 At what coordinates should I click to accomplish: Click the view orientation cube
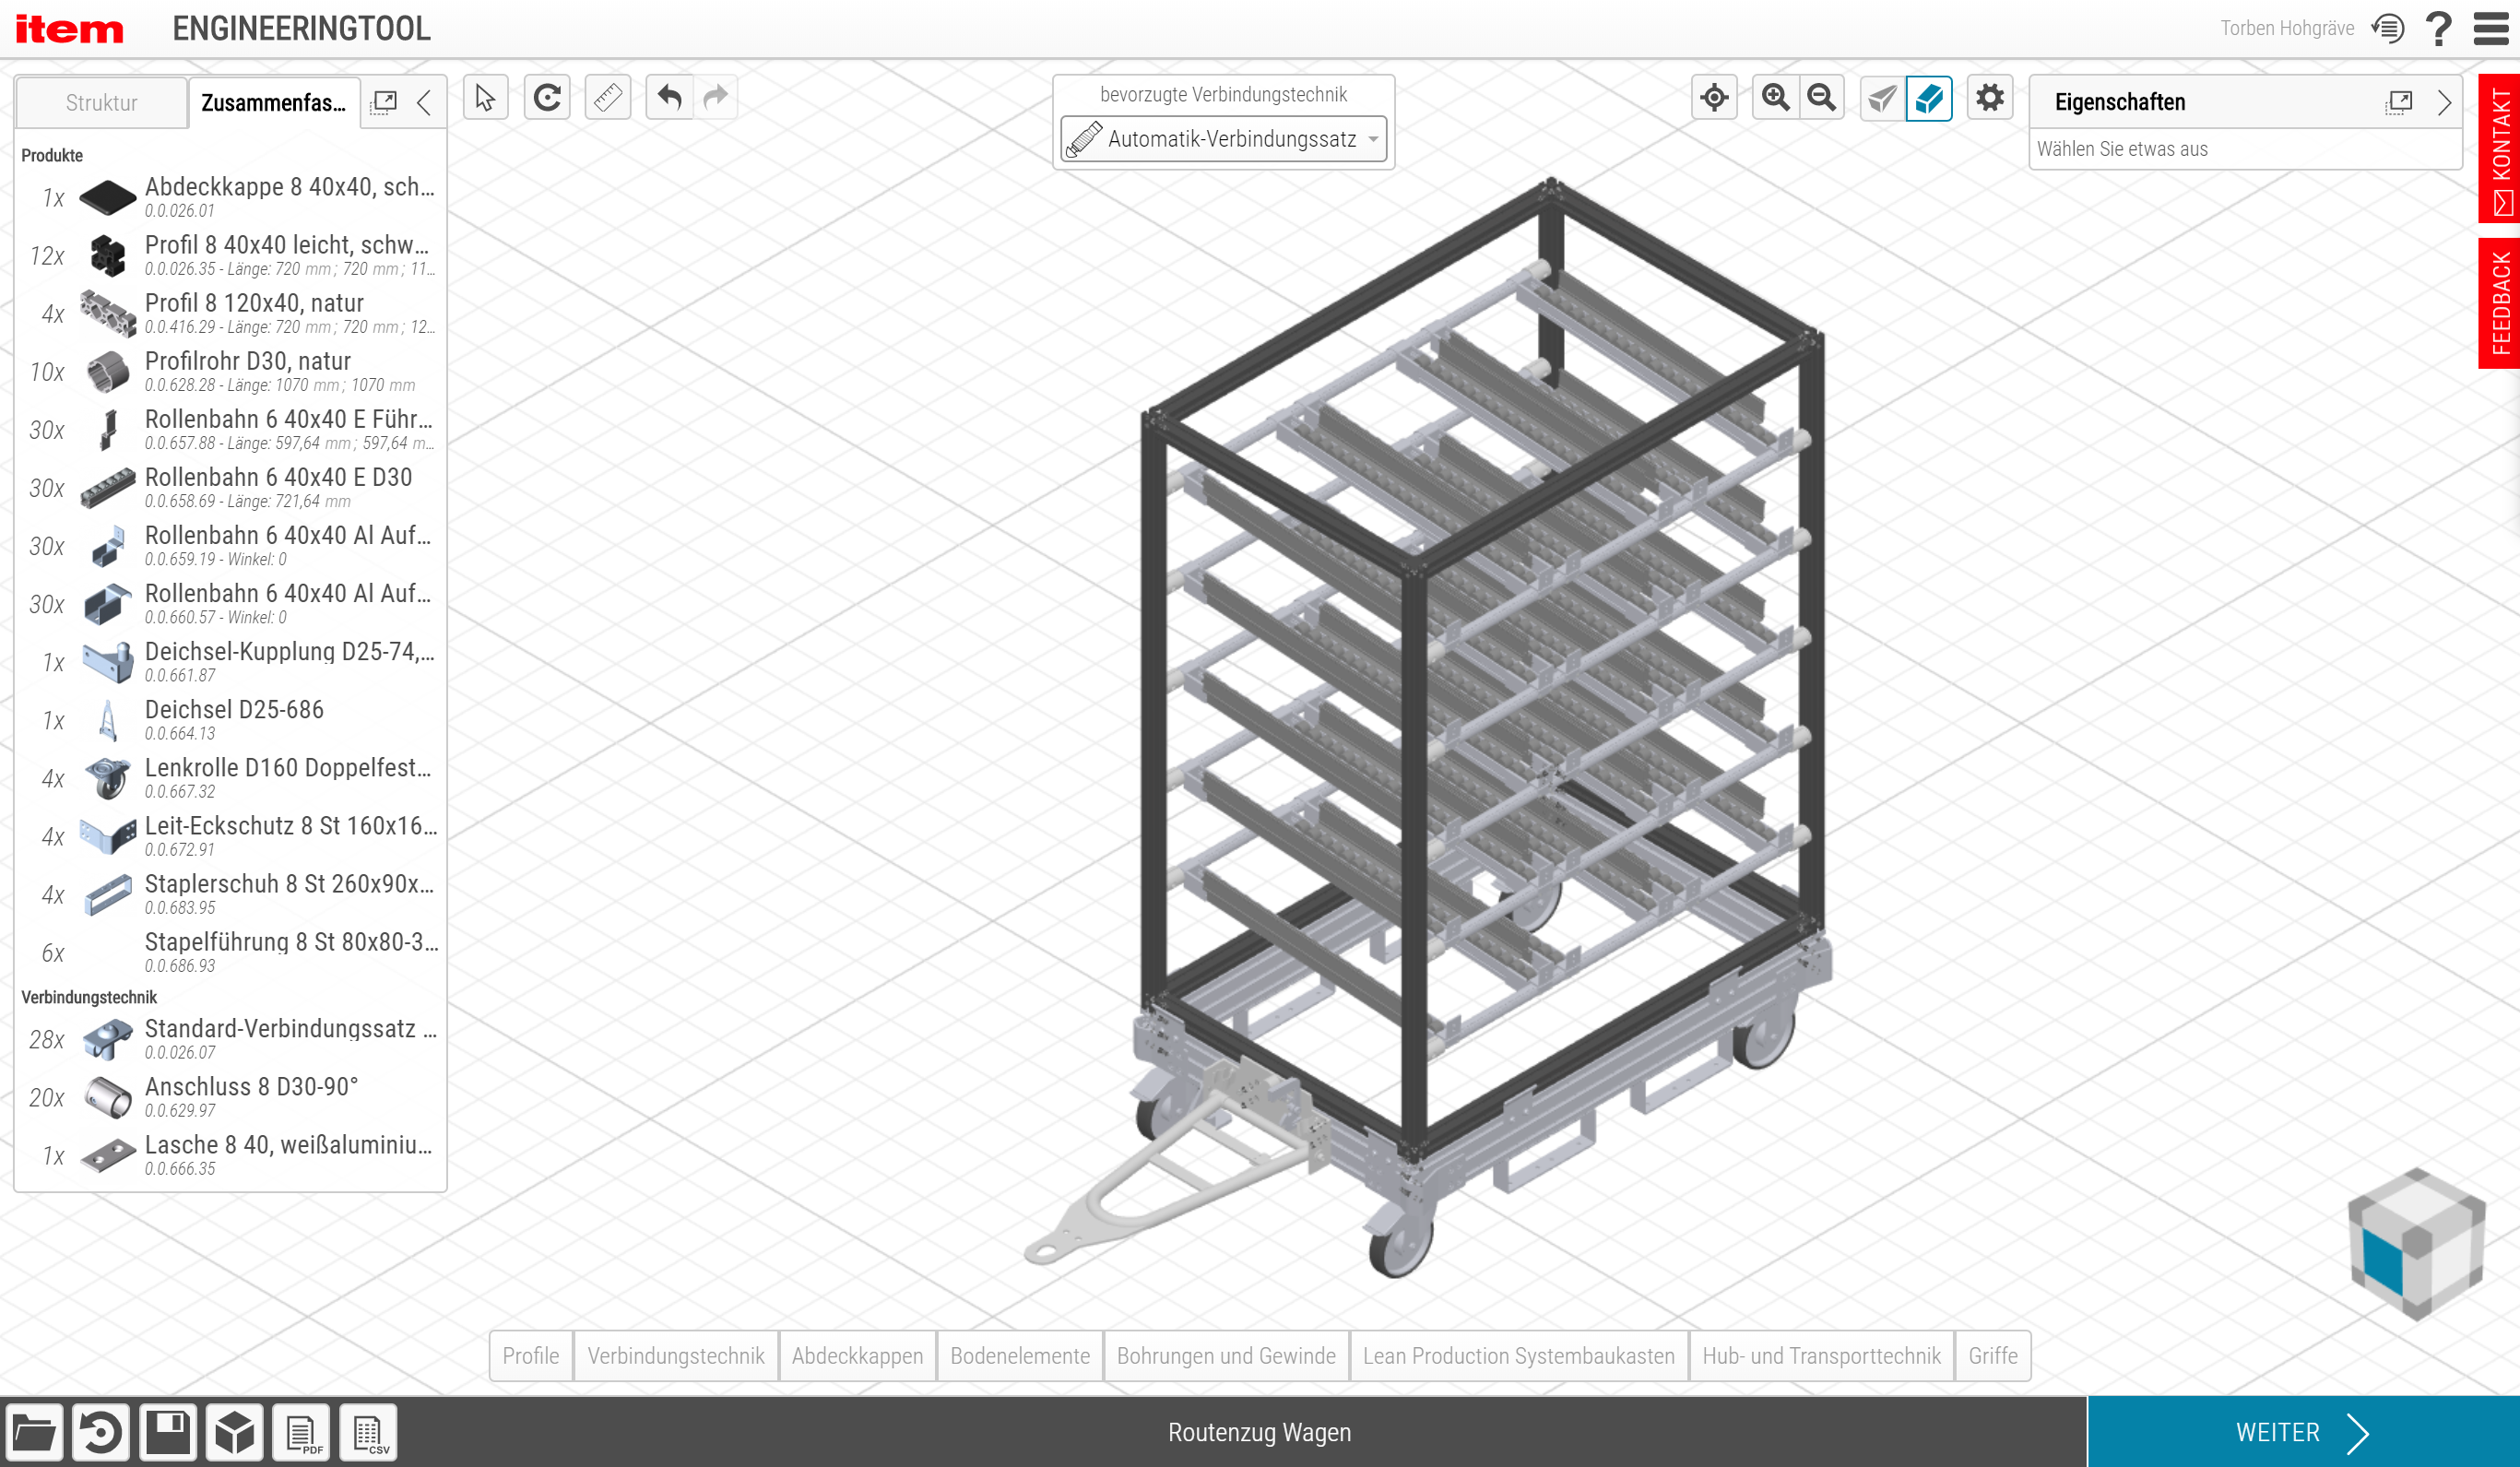[x=2416, y=1244]
